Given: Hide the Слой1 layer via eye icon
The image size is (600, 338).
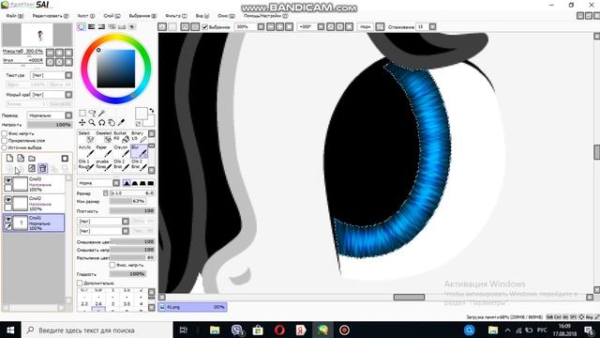Looking at the screenshot, I should (x=7, y=219).
